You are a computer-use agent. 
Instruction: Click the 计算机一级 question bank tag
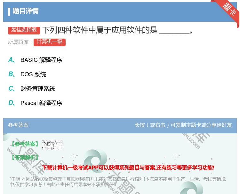coord(50,42)
